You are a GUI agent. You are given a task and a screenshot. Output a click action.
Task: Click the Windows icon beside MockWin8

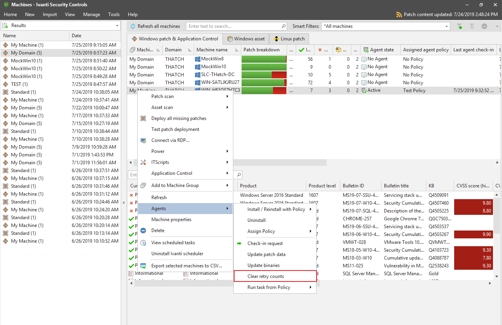pos(198,59)
